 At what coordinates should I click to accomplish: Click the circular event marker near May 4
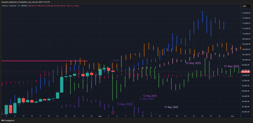tap(113, 112)
